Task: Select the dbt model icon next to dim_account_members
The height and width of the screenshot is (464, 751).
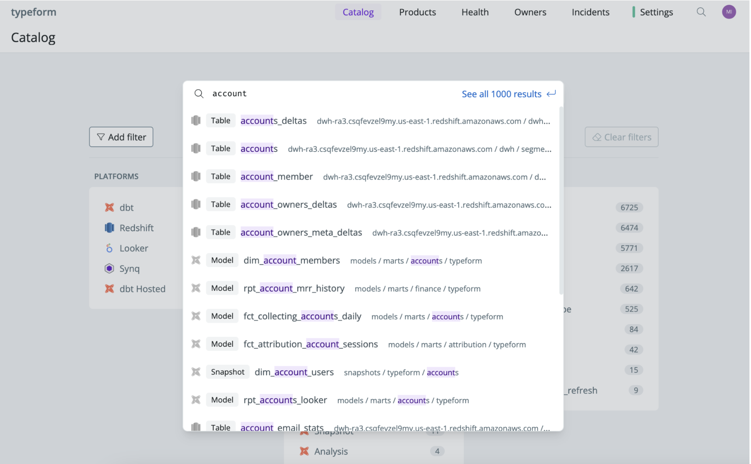Action: 196,260
